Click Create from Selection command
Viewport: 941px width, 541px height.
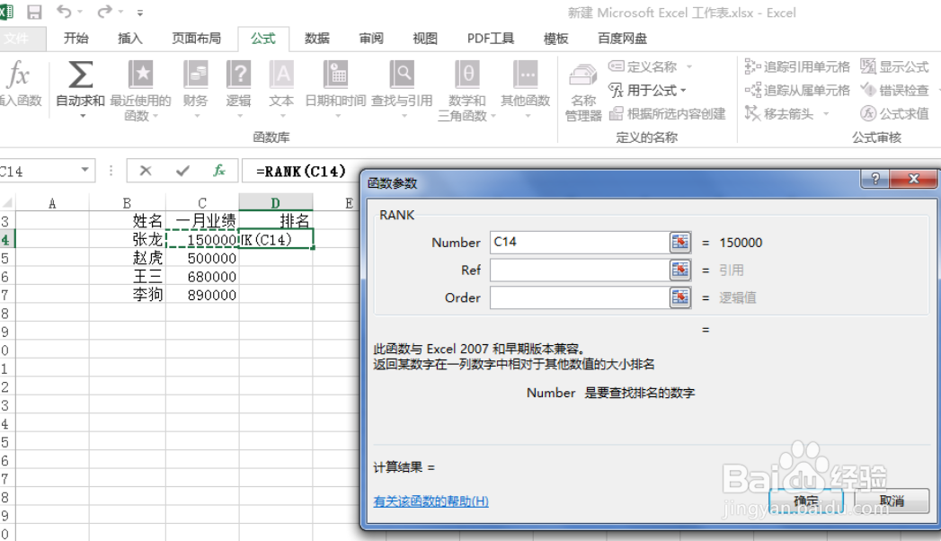click(668, 113)
